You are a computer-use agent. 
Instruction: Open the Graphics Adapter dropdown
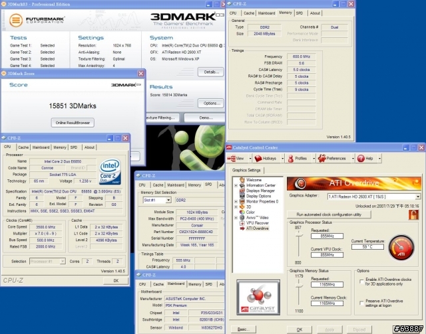(x=418, y=197)
